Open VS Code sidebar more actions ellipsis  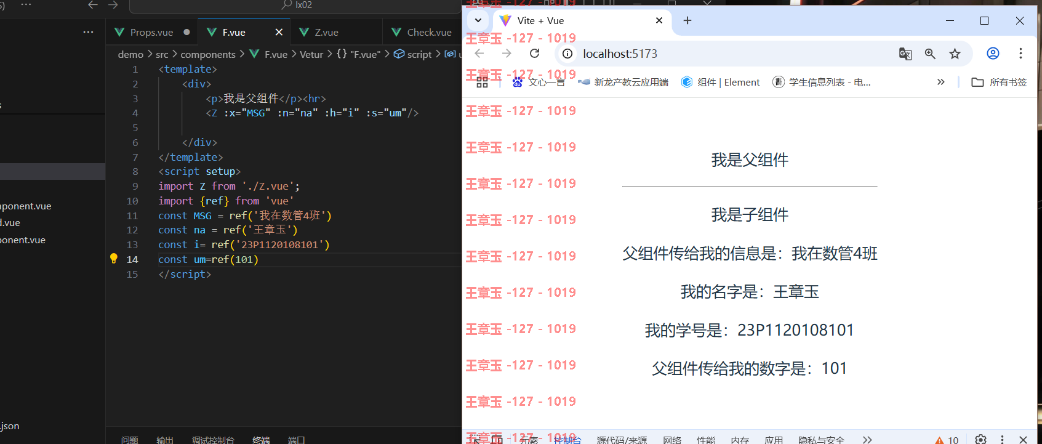click(89, 32)
